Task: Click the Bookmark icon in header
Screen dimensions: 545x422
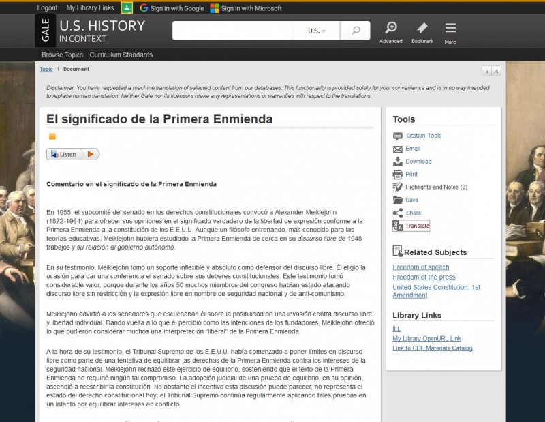Action: tap(422, 28)
